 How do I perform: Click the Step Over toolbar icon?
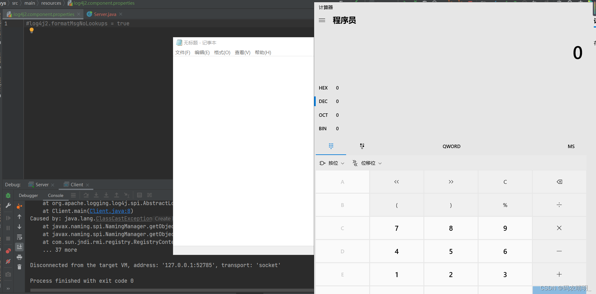click(86, 195)
